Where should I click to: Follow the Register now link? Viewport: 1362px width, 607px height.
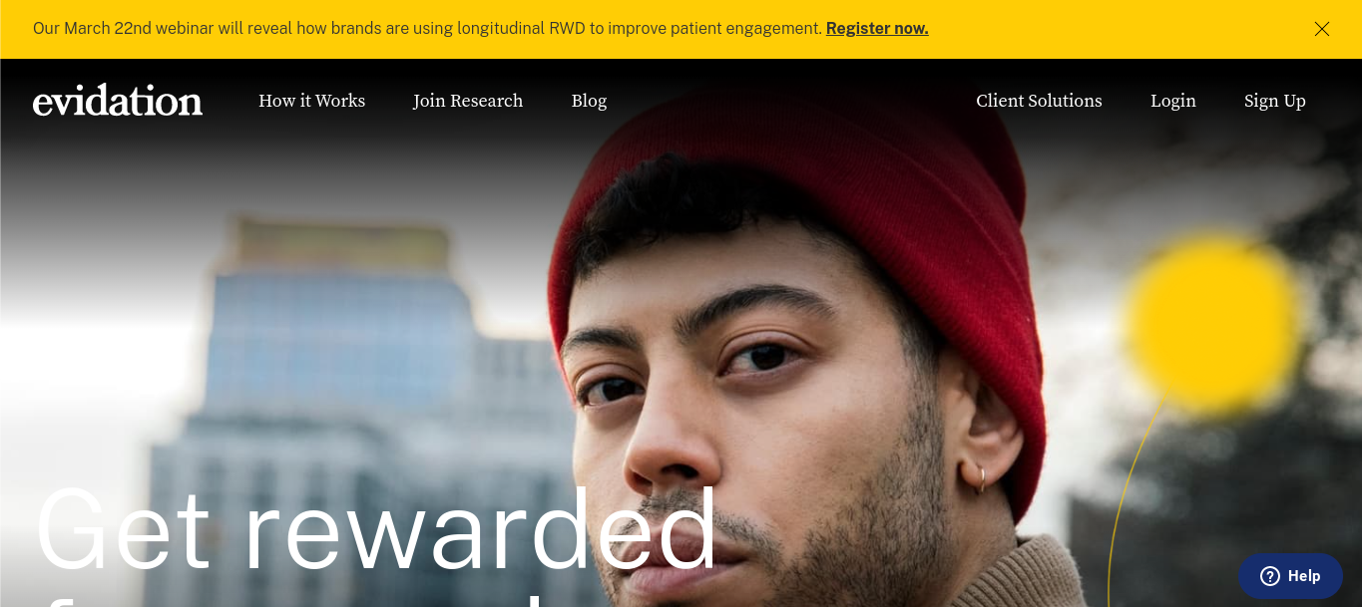pos(877,28)
